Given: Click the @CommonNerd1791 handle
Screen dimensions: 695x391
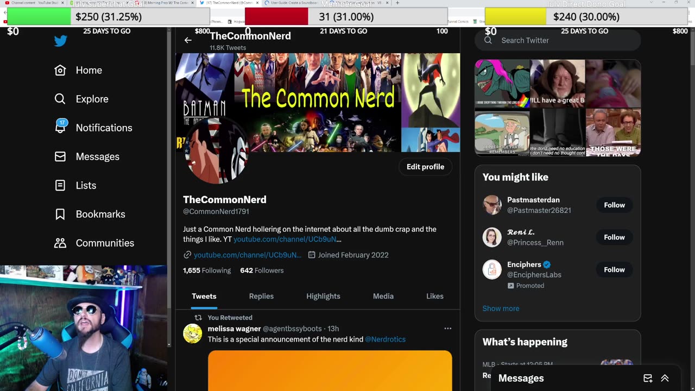Looking at the screenshot, I should [x=216, y=211].
